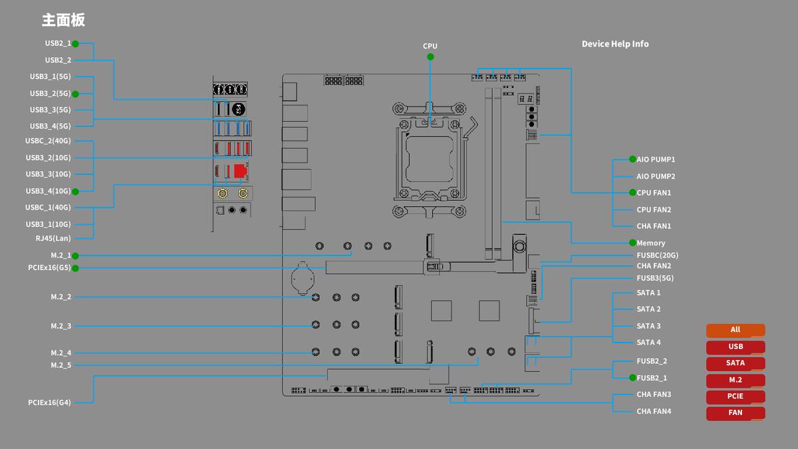Screen dimensions: 798x449
Task: Click the USB3_2(10G) label
Action: (x=48, y=158)
